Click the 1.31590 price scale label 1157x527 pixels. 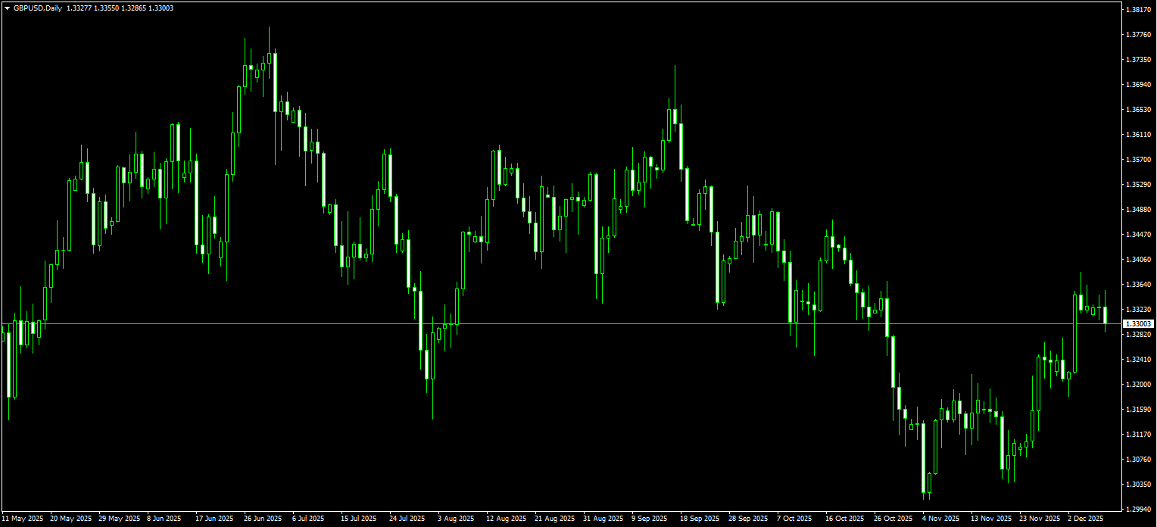[x=1139, y=410]
